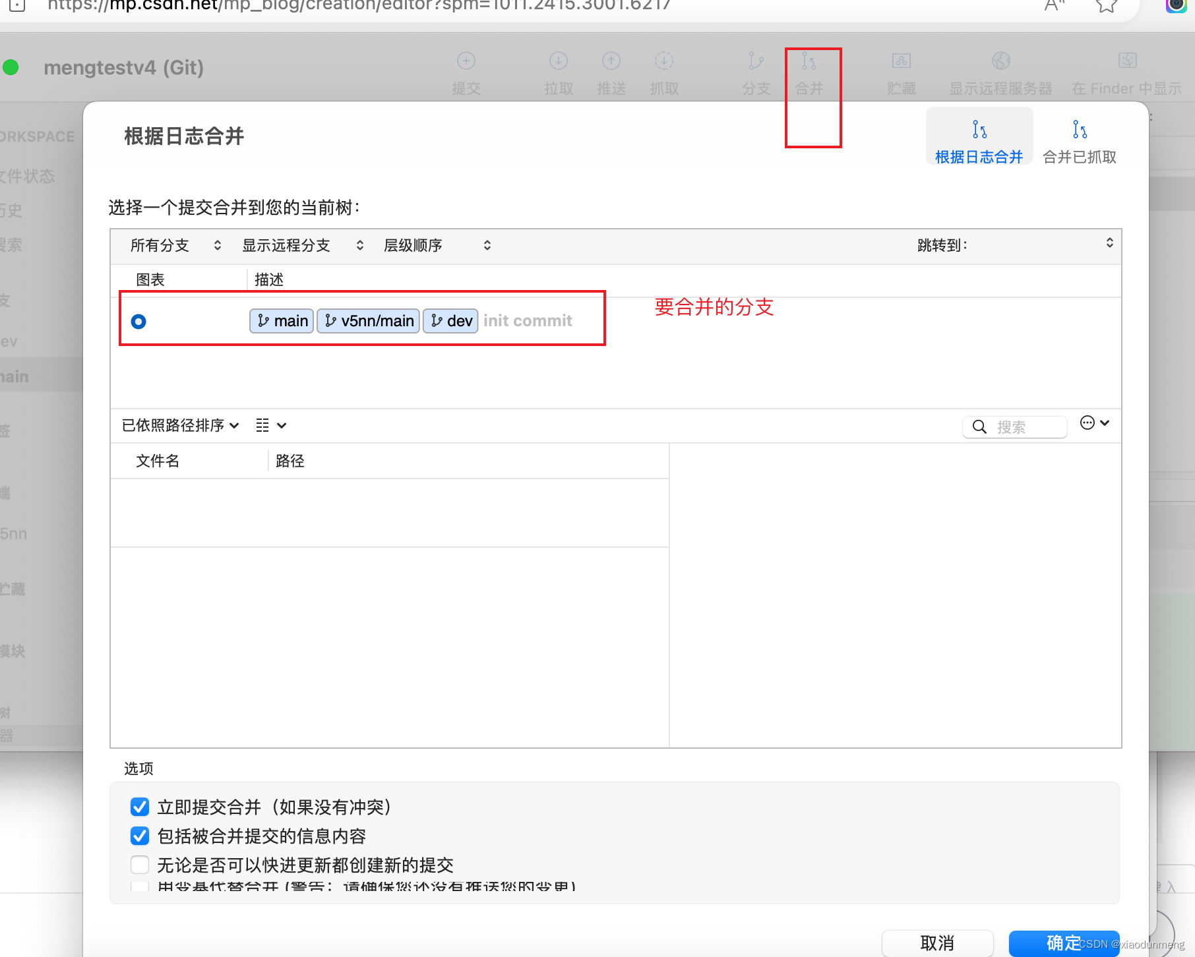Click the dev branch label
1195x957 pixels.
(x=450, y=321)
